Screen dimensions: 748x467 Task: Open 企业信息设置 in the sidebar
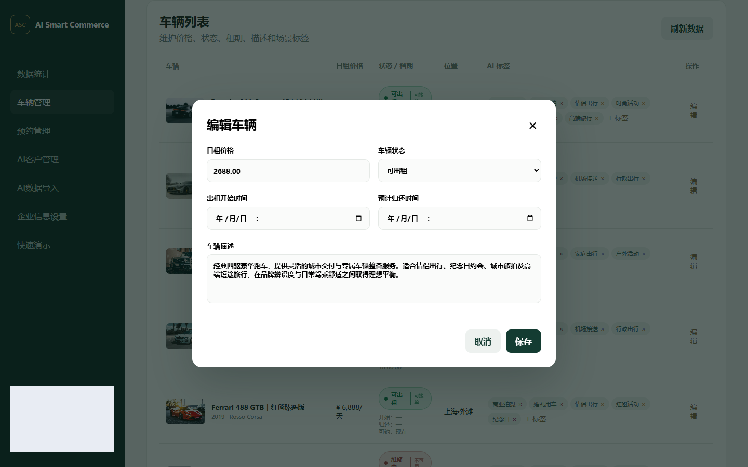pyautogui.click(x=62, y=216)
